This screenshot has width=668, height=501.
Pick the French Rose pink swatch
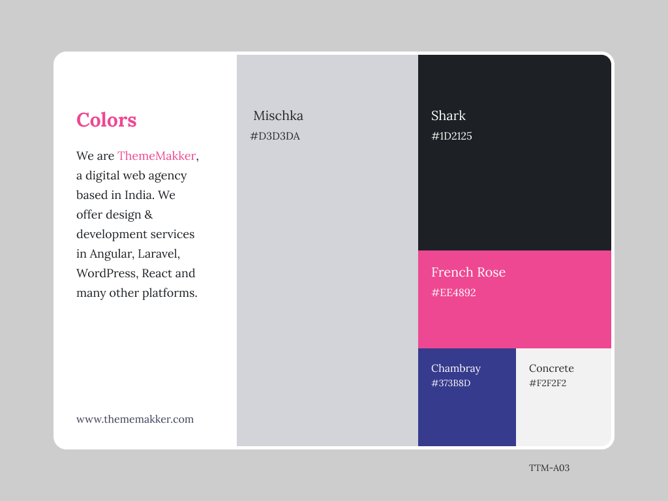[515, 299]
